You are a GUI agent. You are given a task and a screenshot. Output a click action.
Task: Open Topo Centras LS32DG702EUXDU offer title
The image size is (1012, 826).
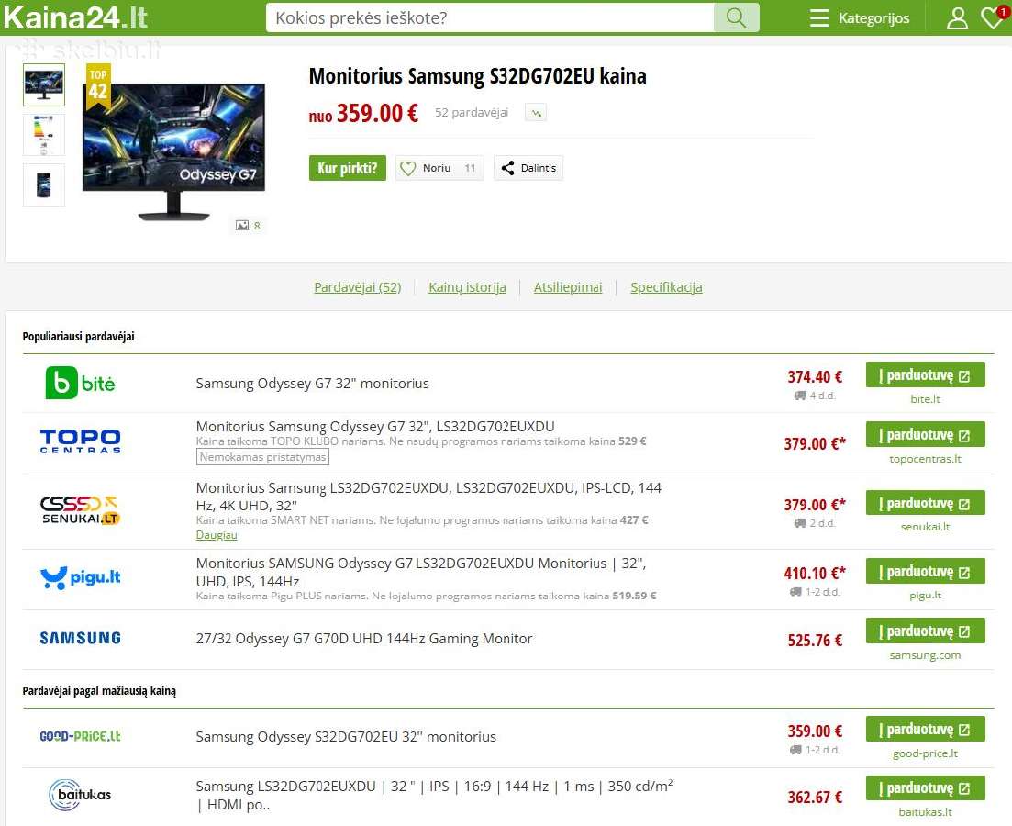click(x=375, y=426)
